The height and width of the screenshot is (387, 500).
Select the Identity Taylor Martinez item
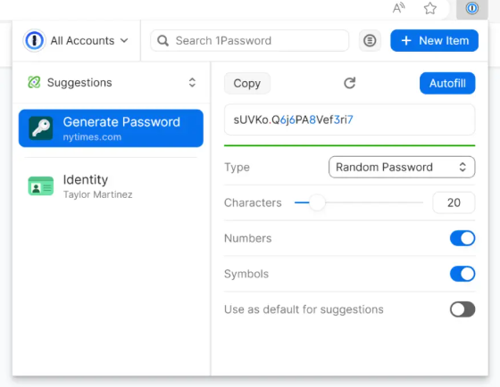111,186
